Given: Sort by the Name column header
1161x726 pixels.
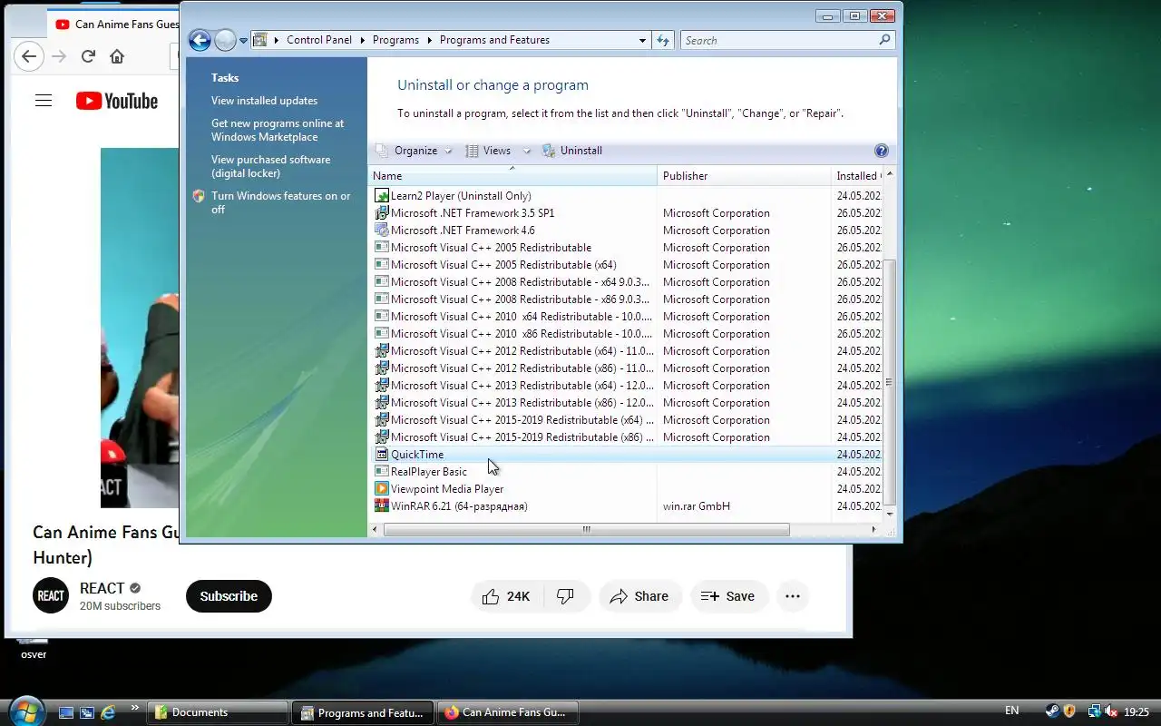Looking at the screenshot, I should pyautogui.click(x=512, y=176).
